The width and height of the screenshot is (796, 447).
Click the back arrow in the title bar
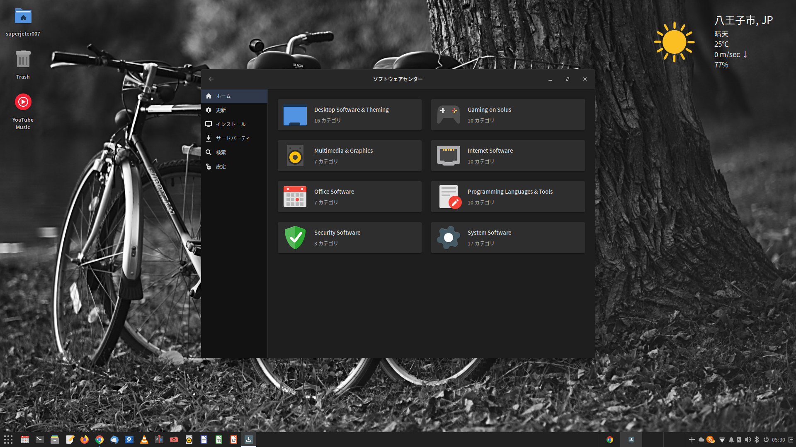211,79
